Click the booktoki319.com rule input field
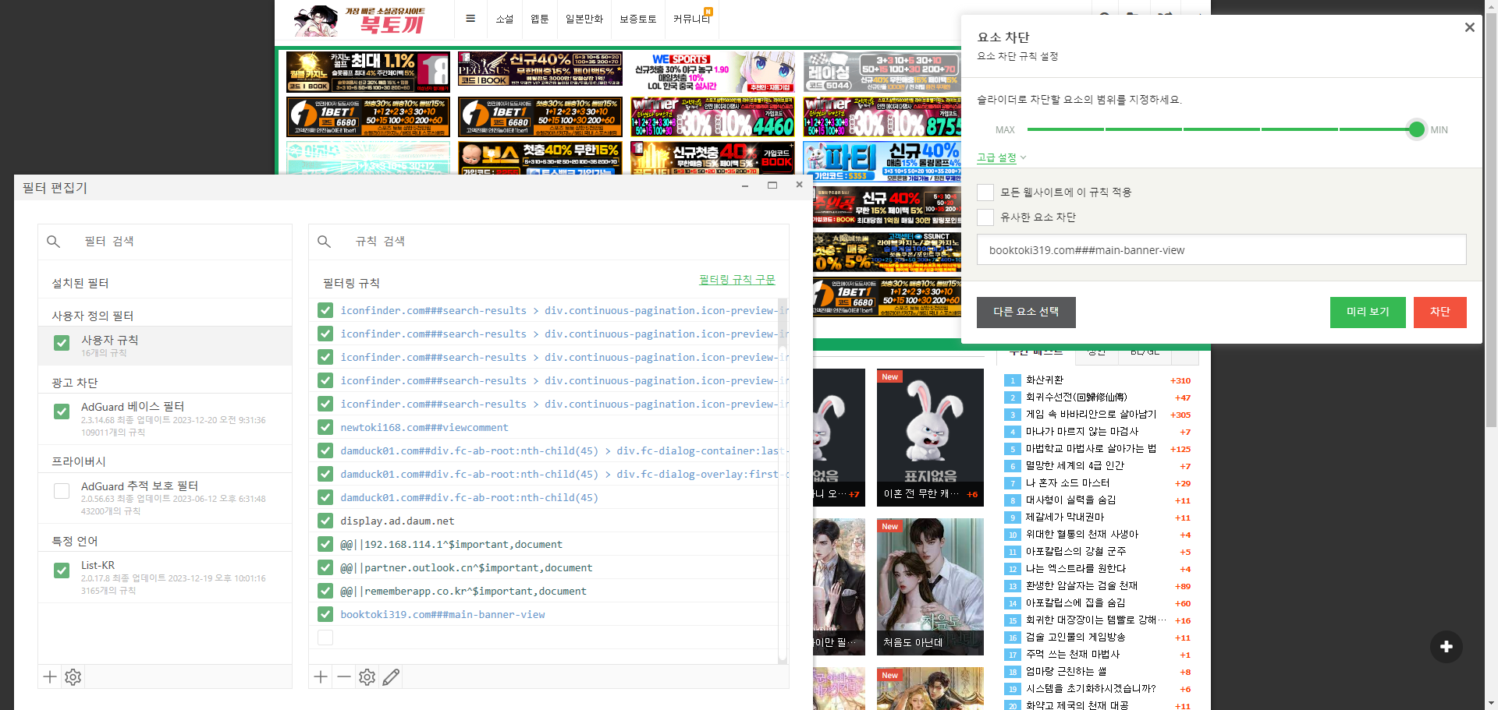The height and width of the screenshot is (710, 1498). coord(1221,249)
